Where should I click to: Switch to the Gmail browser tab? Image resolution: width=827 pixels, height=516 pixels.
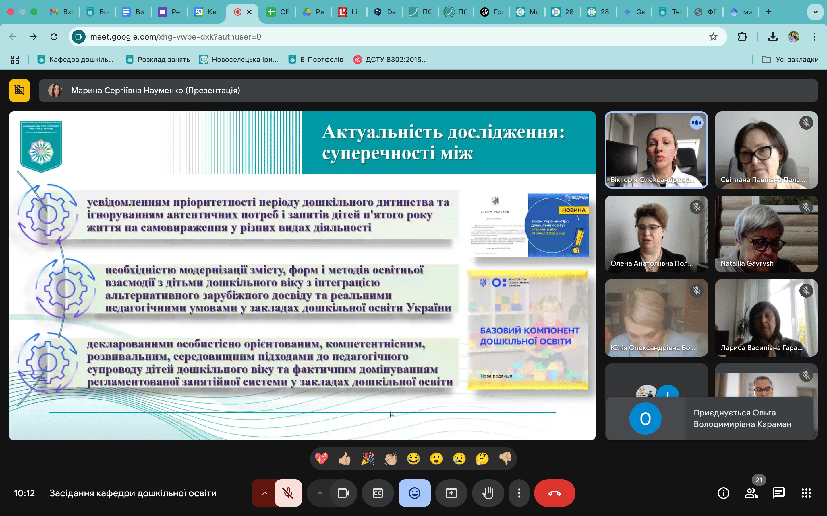[61, 12]
